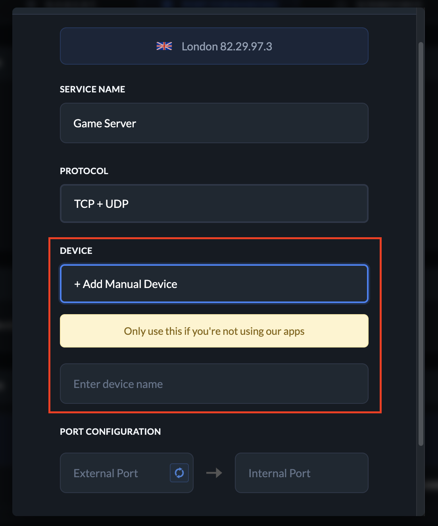Screen dimensions: 438x526
Task: Click the randomize External Port icon
Action: [179, 473]
